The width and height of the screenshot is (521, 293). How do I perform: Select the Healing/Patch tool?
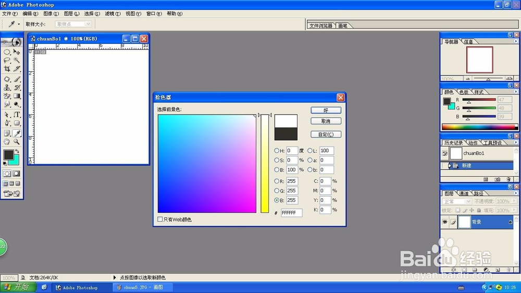pos(7,79)
